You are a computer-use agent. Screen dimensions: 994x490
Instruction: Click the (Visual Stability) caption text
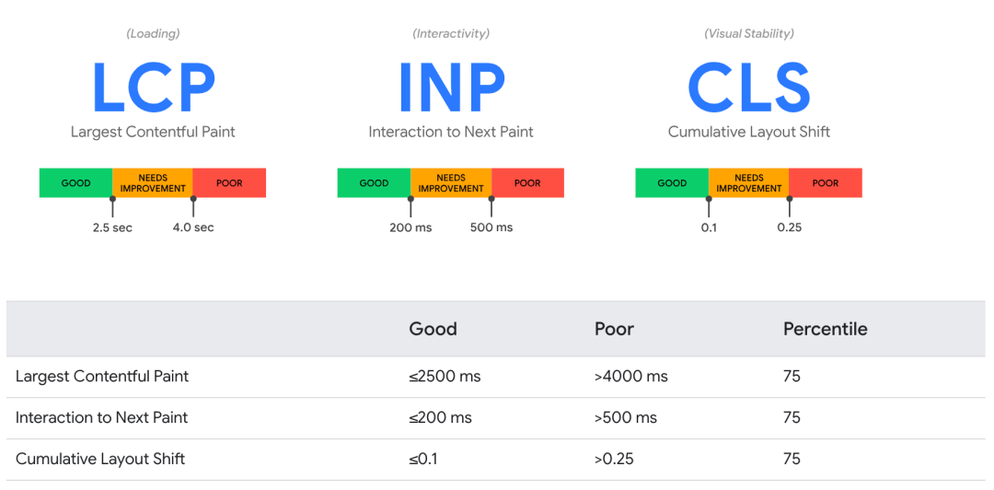[x=749, y=33]
